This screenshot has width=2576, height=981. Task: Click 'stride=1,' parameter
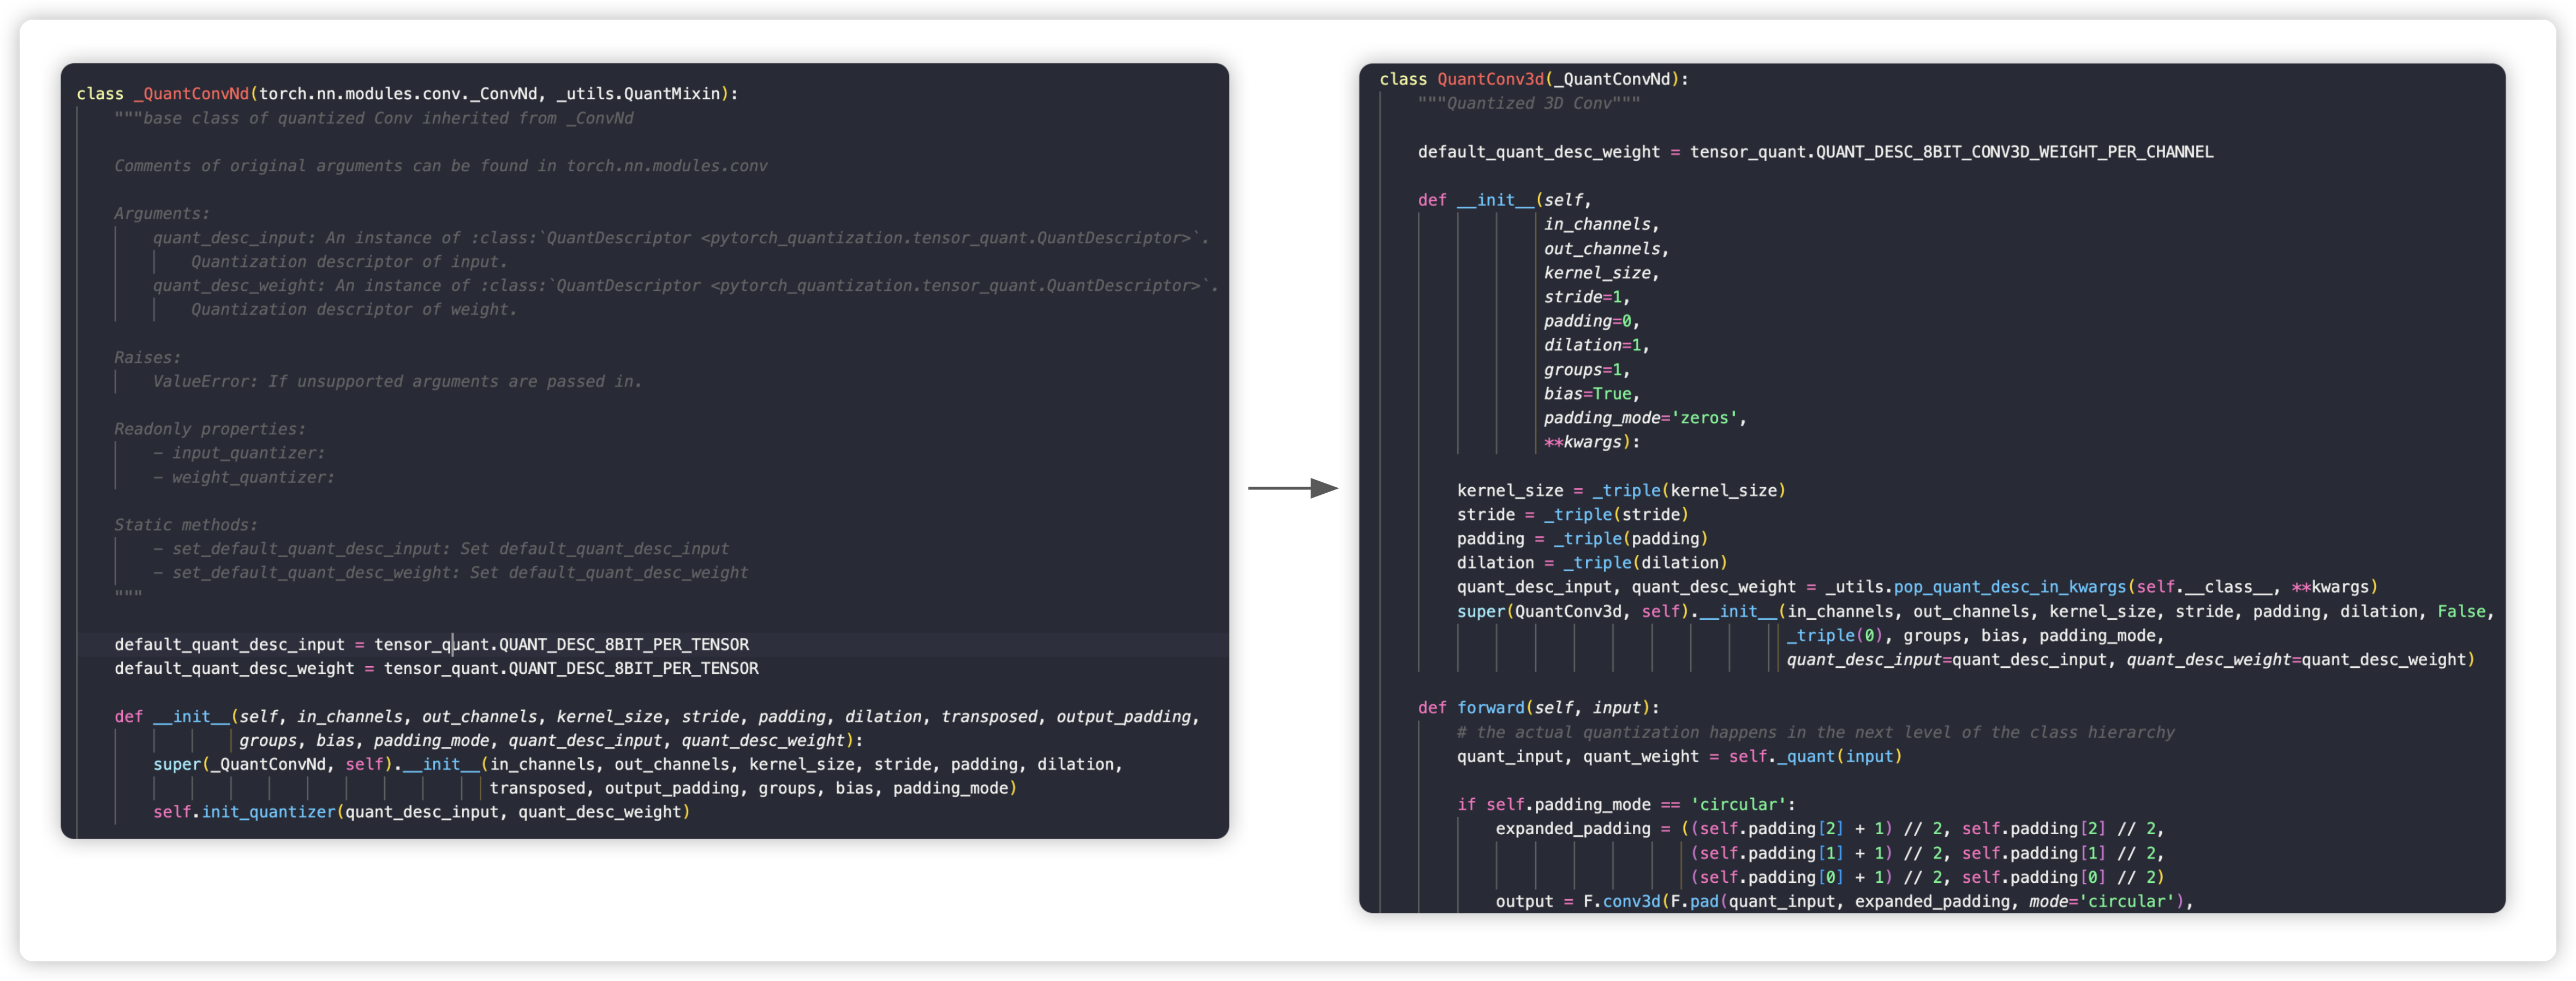[x=1588, y=297]
